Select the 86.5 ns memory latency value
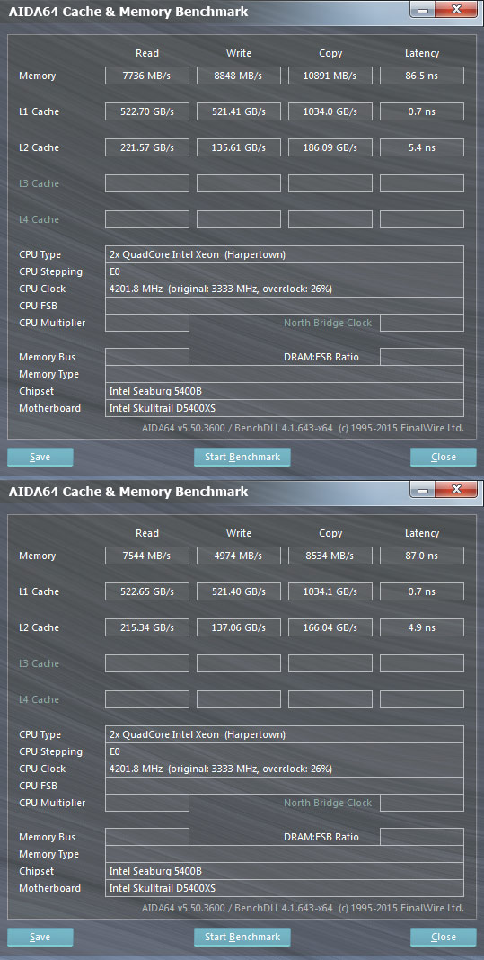Image resolution: width=484 pixels, height=960 pixels. point(421,76)
